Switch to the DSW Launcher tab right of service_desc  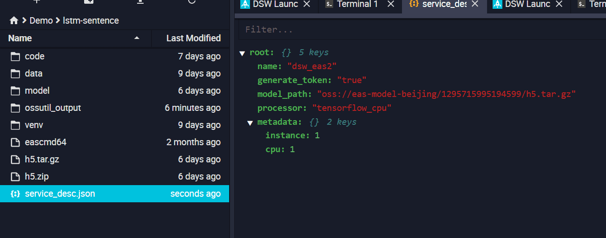coord(527,4)
